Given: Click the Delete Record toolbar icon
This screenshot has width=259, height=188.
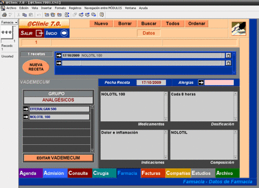Looking at the screenshot, I should click(59, 15).
